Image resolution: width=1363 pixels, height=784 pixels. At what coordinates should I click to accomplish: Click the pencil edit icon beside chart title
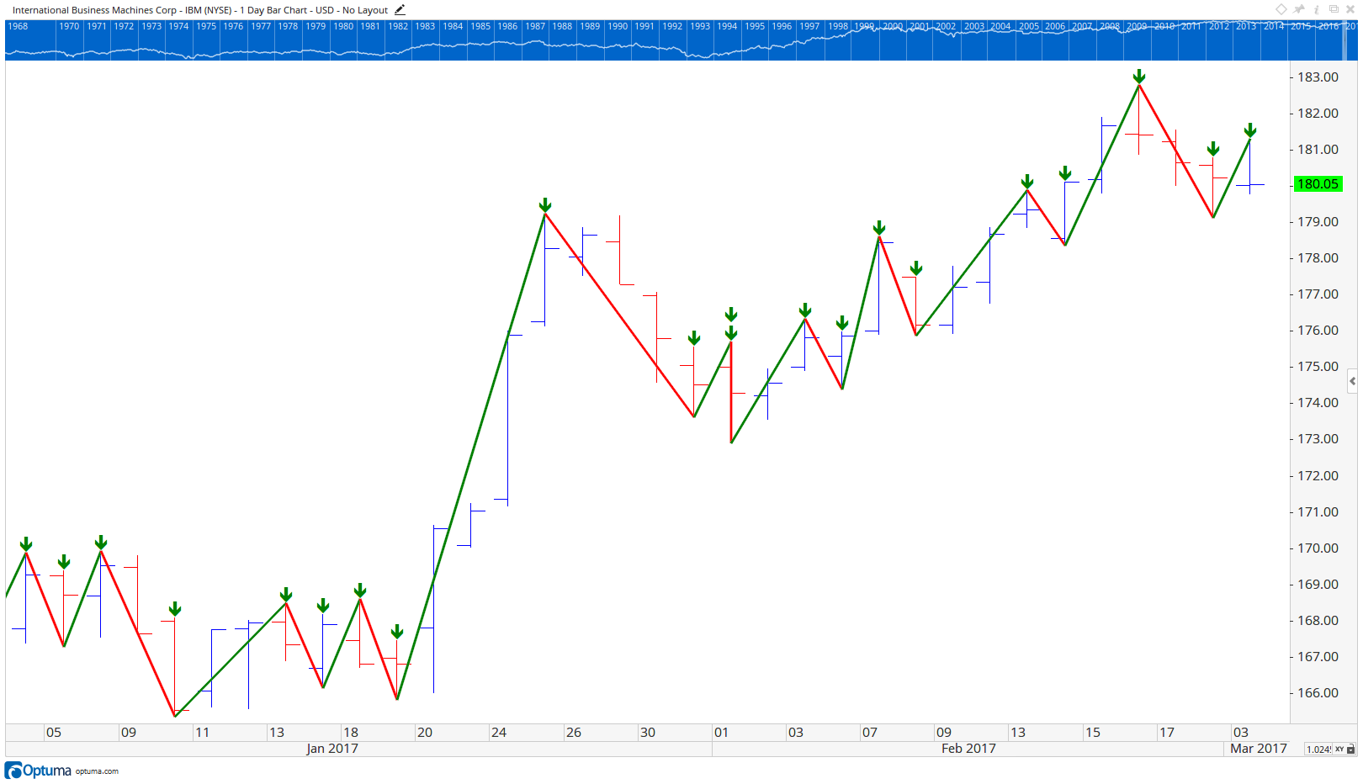pyautogui.click(x=400, y=10)
